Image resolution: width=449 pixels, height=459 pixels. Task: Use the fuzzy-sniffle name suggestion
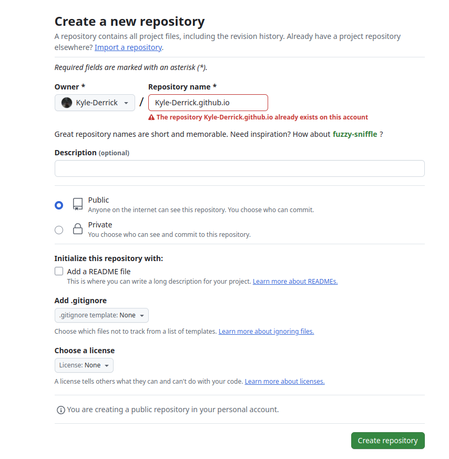[355, 134]
